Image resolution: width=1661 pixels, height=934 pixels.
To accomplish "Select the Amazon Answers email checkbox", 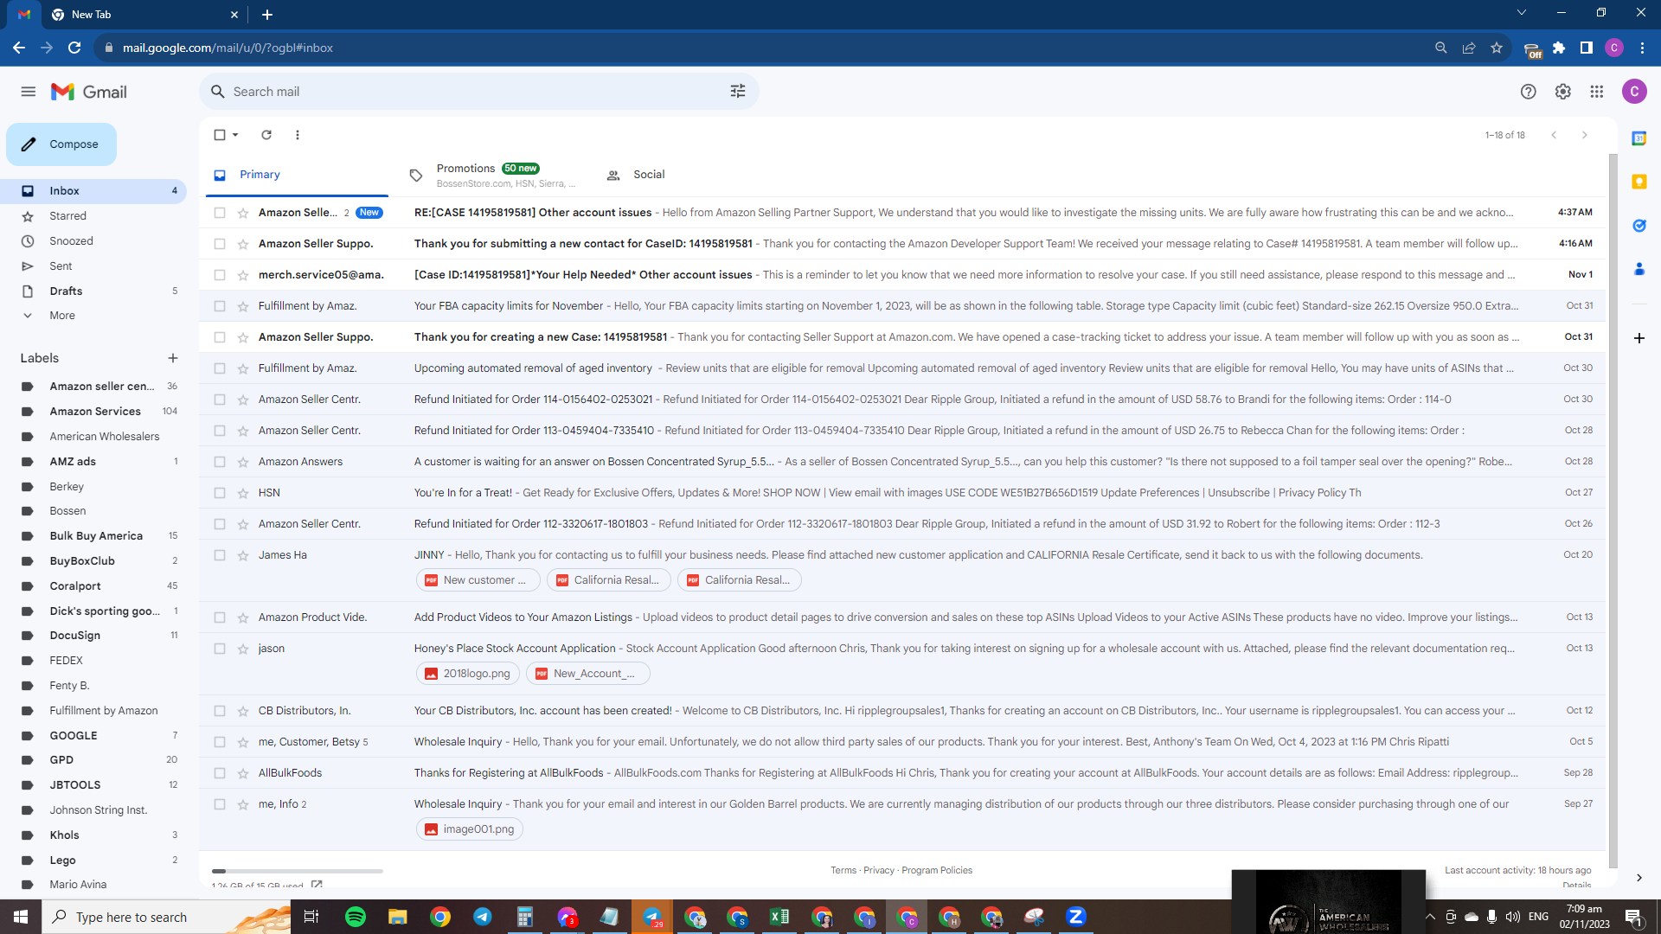I will click(x=220, y=462).
